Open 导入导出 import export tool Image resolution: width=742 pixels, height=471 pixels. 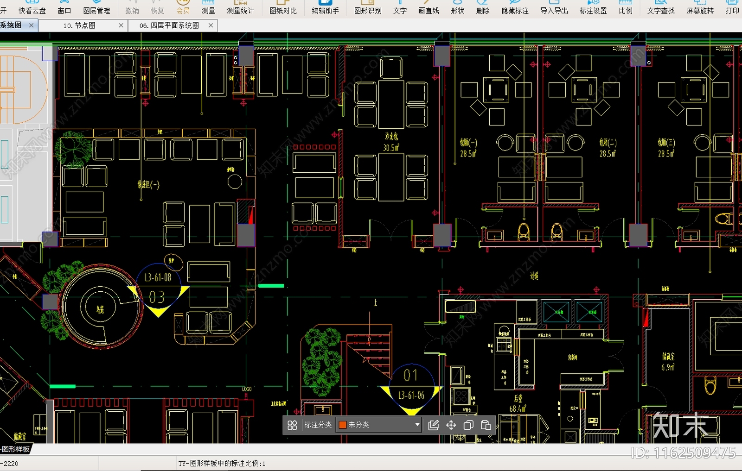(x=554, y=7)
